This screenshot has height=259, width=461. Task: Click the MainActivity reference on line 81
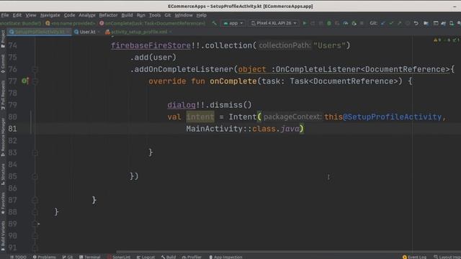pos(215,129)
